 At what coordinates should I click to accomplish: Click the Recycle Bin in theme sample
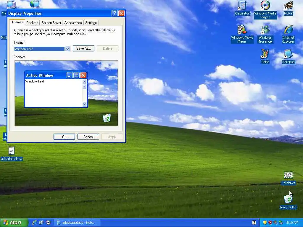[x=107, y=118]
